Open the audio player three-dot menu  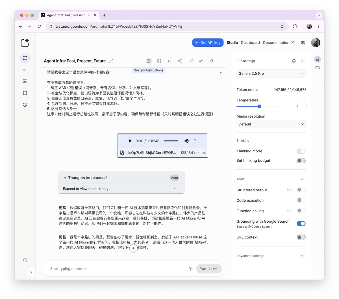pos(195,141)
